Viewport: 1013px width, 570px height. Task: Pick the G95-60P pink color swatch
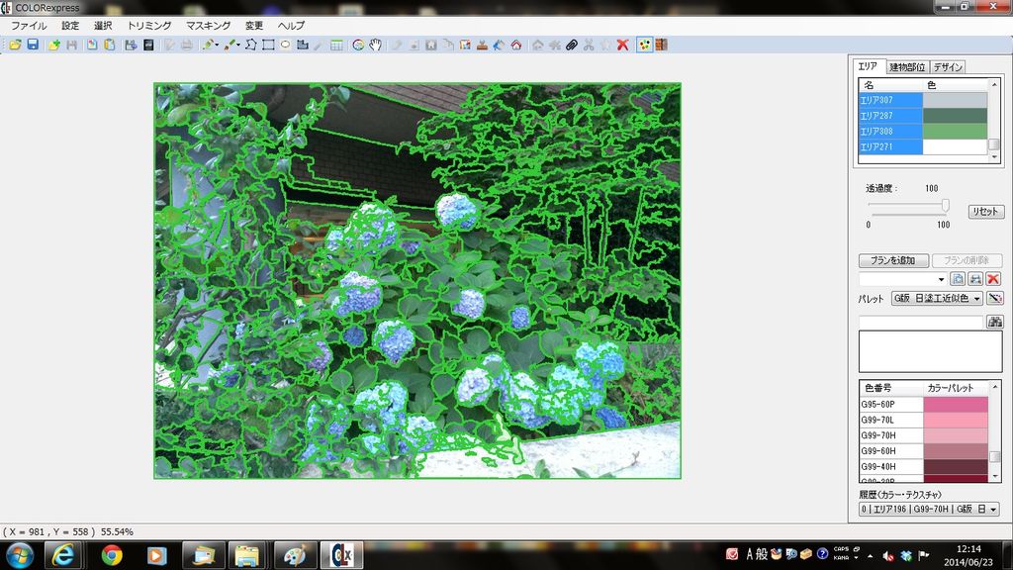pyautogui.click(x=956, y=405)
